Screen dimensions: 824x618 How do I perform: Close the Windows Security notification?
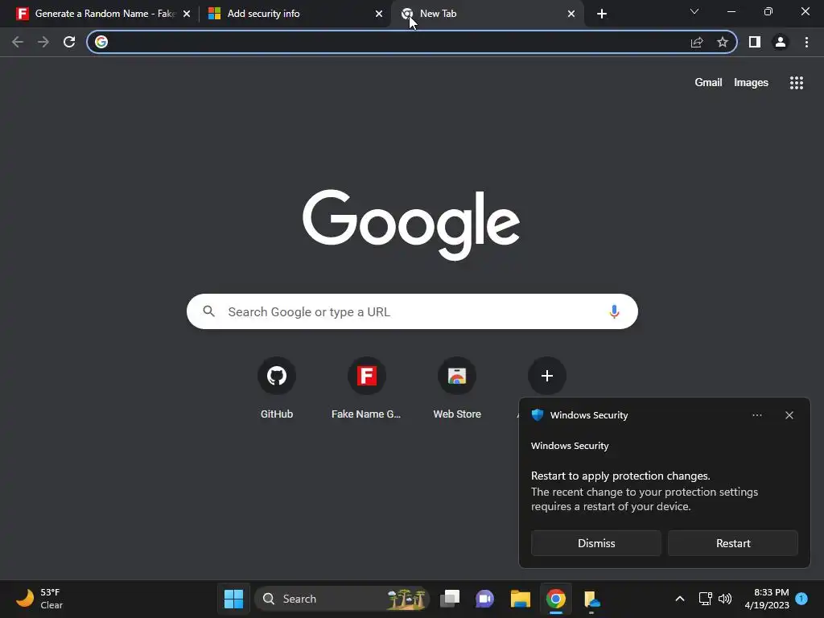pyautogui.click(x=789, y=415)
